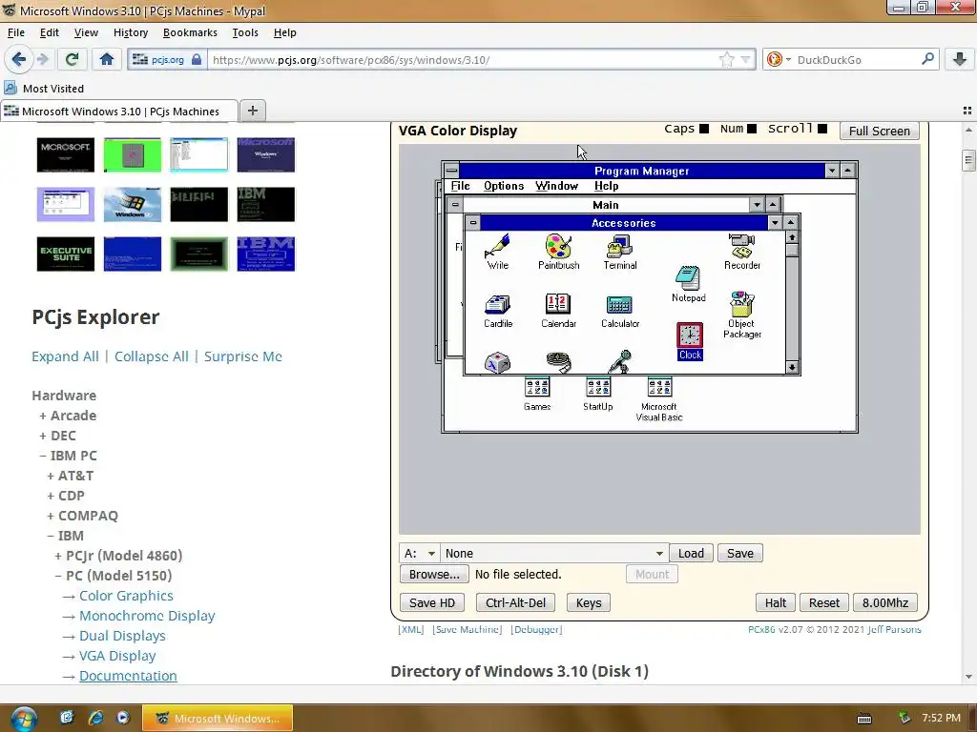The image size is (977, 732).
Task: Select the Calculator icon
Action: point(620,310)
